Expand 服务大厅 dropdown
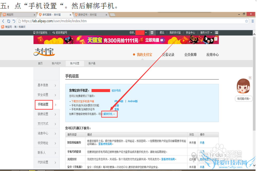Screen dimensions: 257x171 pyautogui.click(x=206, y=33)
